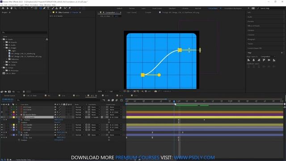
Task: Click the purple label swatch of Handle Matte
Action: tap(14, 114)
